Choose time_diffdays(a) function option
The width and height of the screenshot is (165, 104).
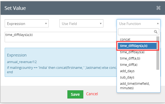[x=137, y=52]
